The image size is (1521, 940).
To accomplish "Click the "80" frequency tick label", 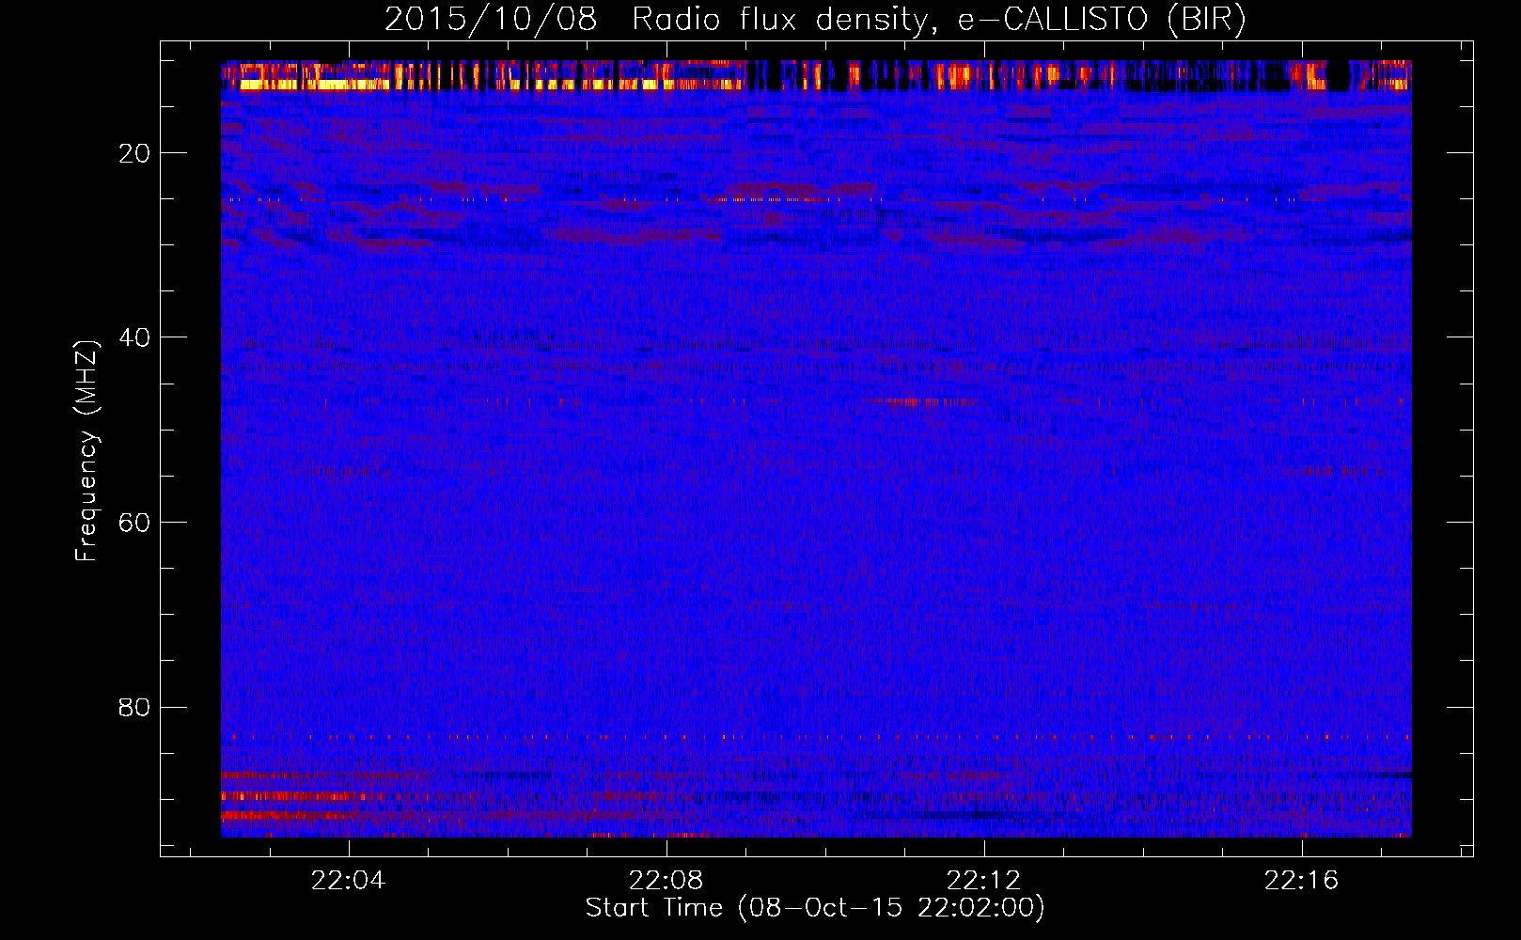I will (x=134, y=707).
